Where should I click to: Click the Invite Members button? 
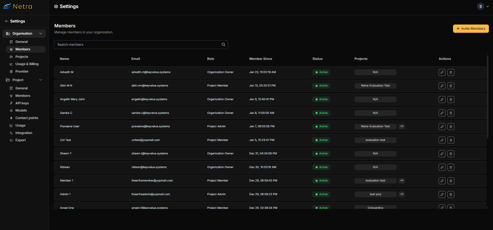click(x=471, y=29)
